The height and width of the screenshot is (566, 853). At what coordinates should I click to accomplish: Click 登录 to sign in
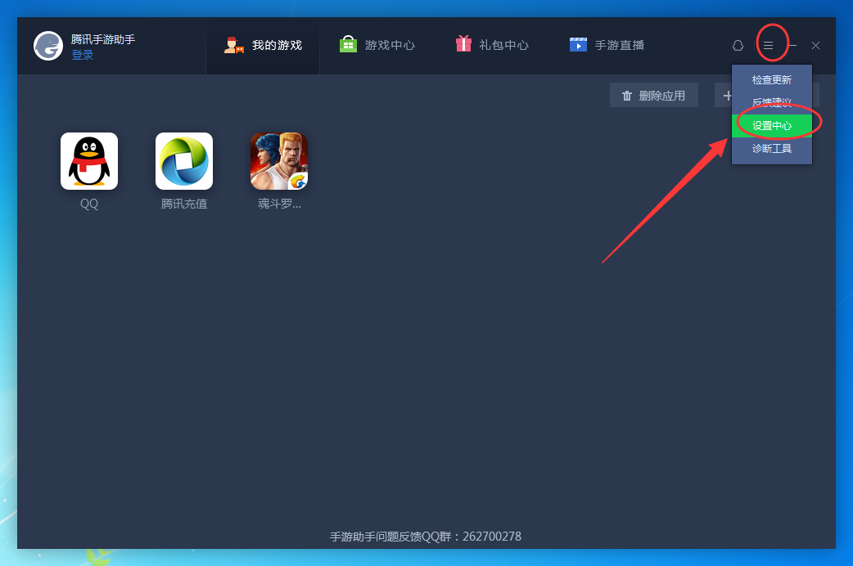(80, 53)
